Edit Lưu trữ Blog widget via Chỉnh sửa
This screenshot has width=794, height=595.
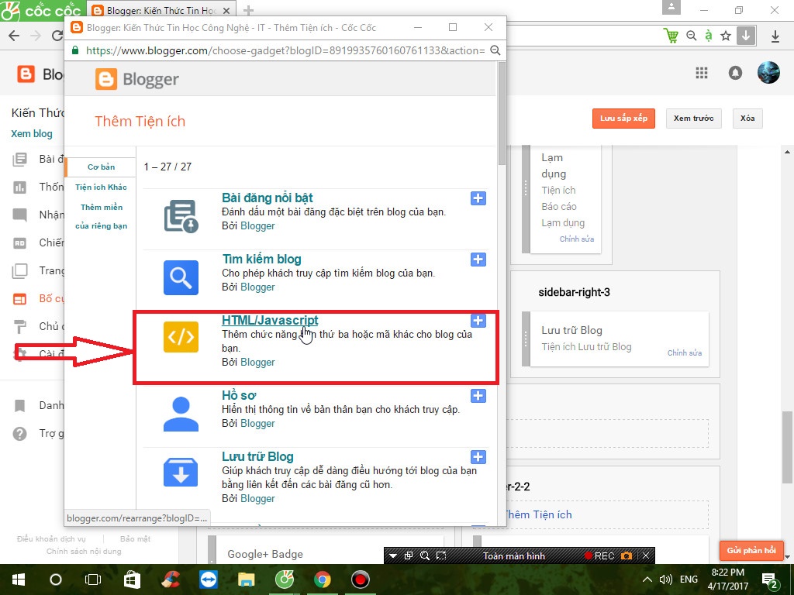coord(684,353)
